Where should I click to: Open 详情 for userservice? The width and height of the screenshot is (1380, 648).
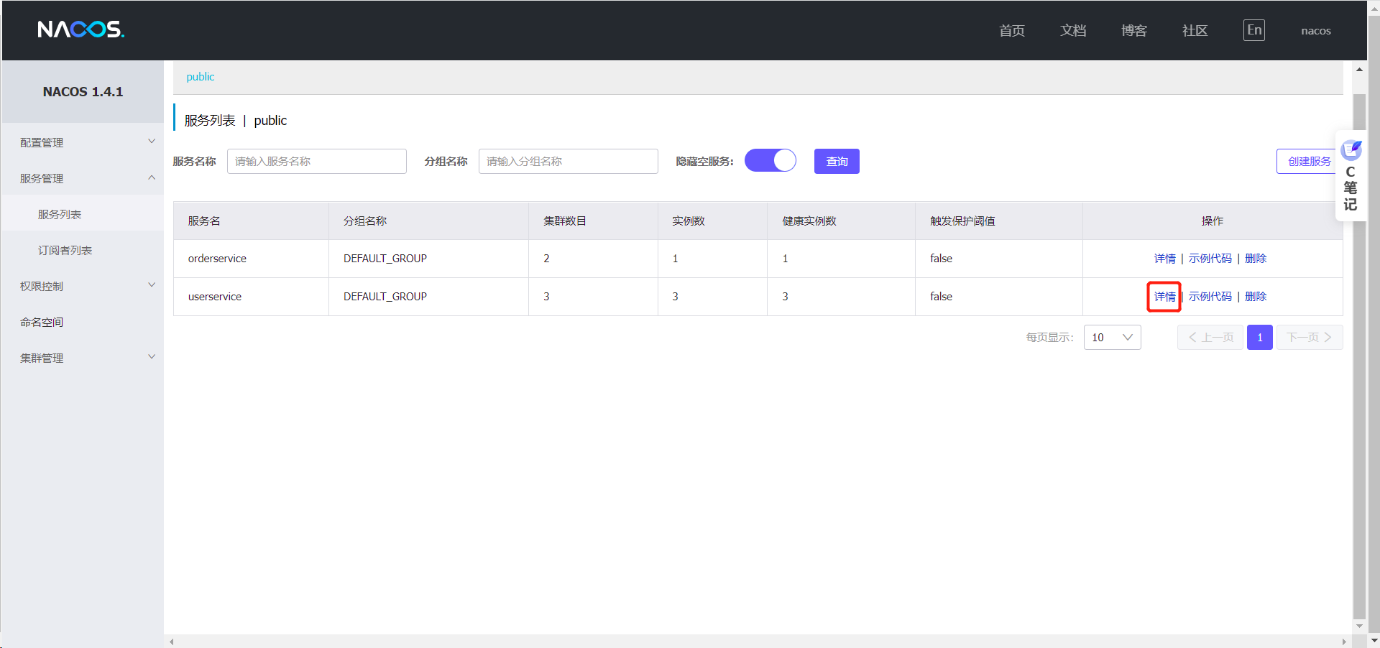click(1165, 297)
